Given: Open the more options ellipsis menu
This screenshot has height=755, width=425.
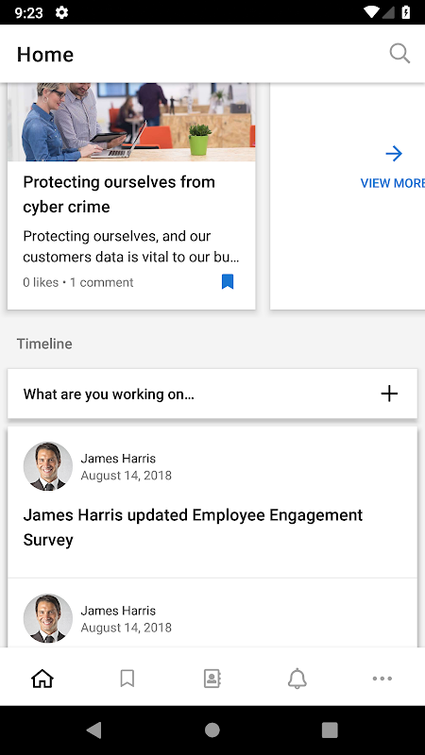Looking at the screenshot, I should point(382,679).
